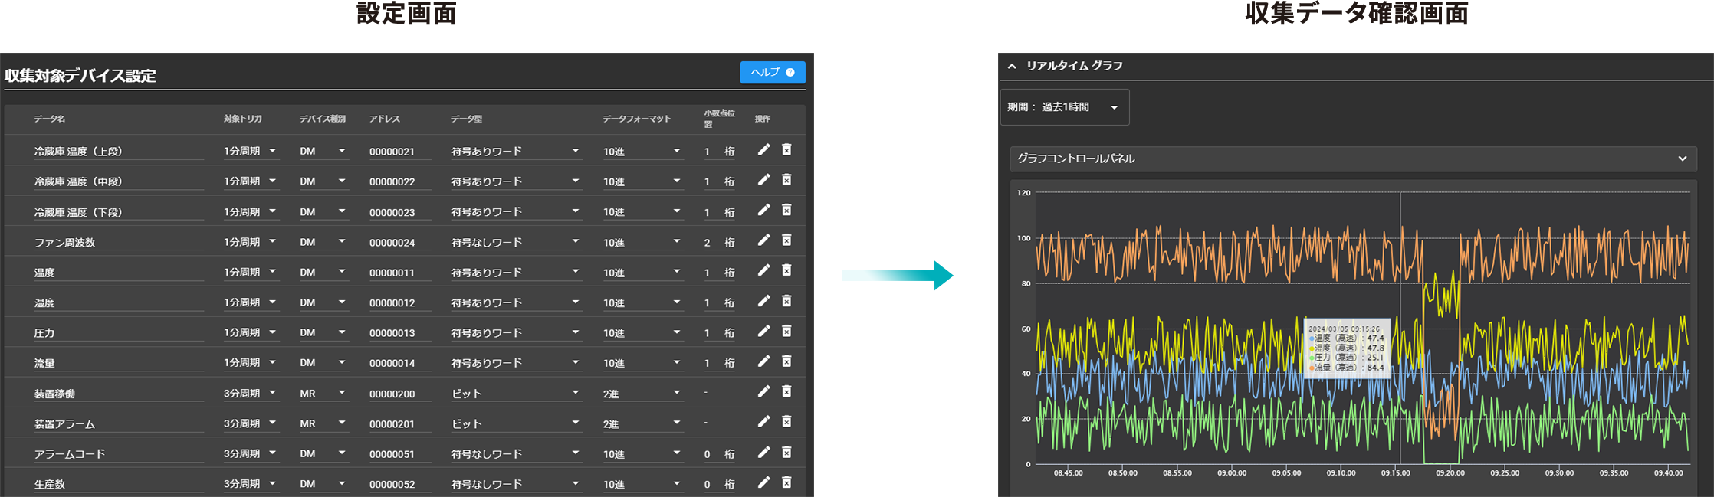The image size is (1714, 497).
Task: Click trash icon for 湿度 row
Action: click(786, 301)
